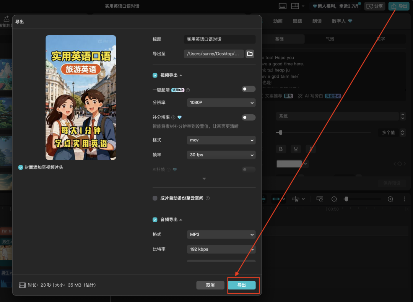
Task: Open the 格式 dropdown showing mov
Action: [221, 140]
